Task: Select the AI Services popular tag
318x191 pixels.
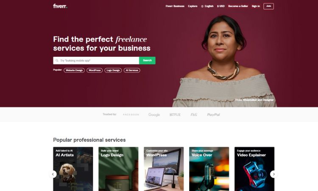Action: click(132, 70)
